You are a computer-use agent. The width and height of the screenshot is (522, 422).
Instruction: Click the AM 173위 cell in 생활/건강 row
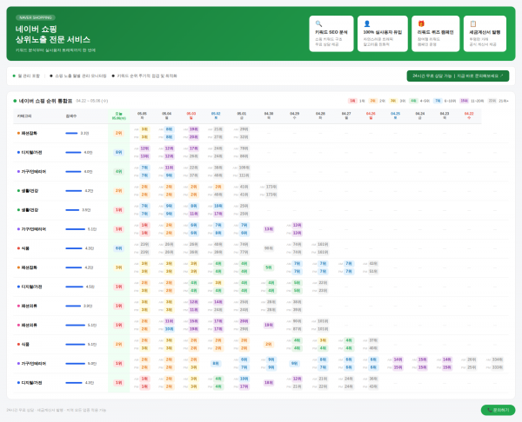point(271,187)
